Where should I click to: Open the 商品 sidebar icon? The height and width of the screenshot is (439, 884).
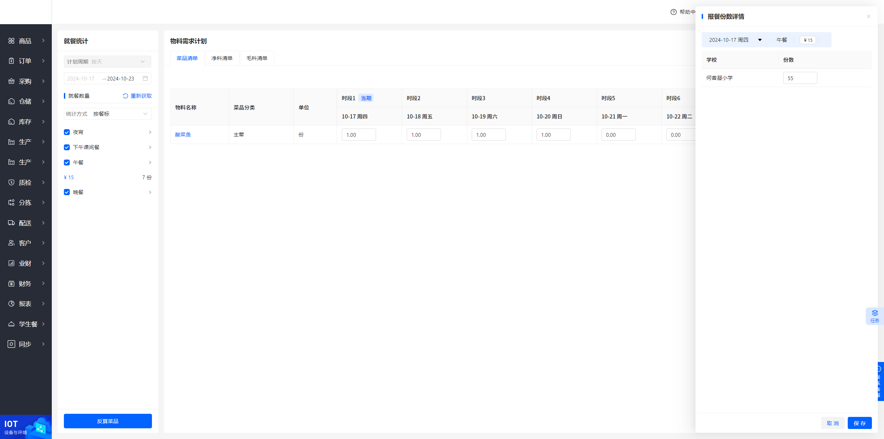11,41
